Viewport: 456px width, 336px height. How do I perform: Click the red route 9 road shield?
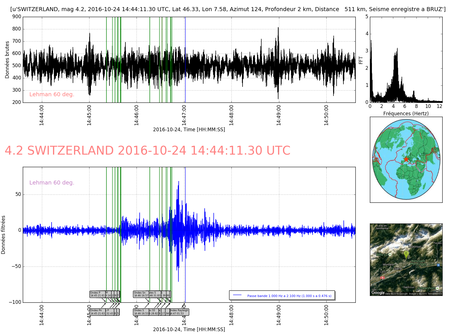(x=382, y=277)
